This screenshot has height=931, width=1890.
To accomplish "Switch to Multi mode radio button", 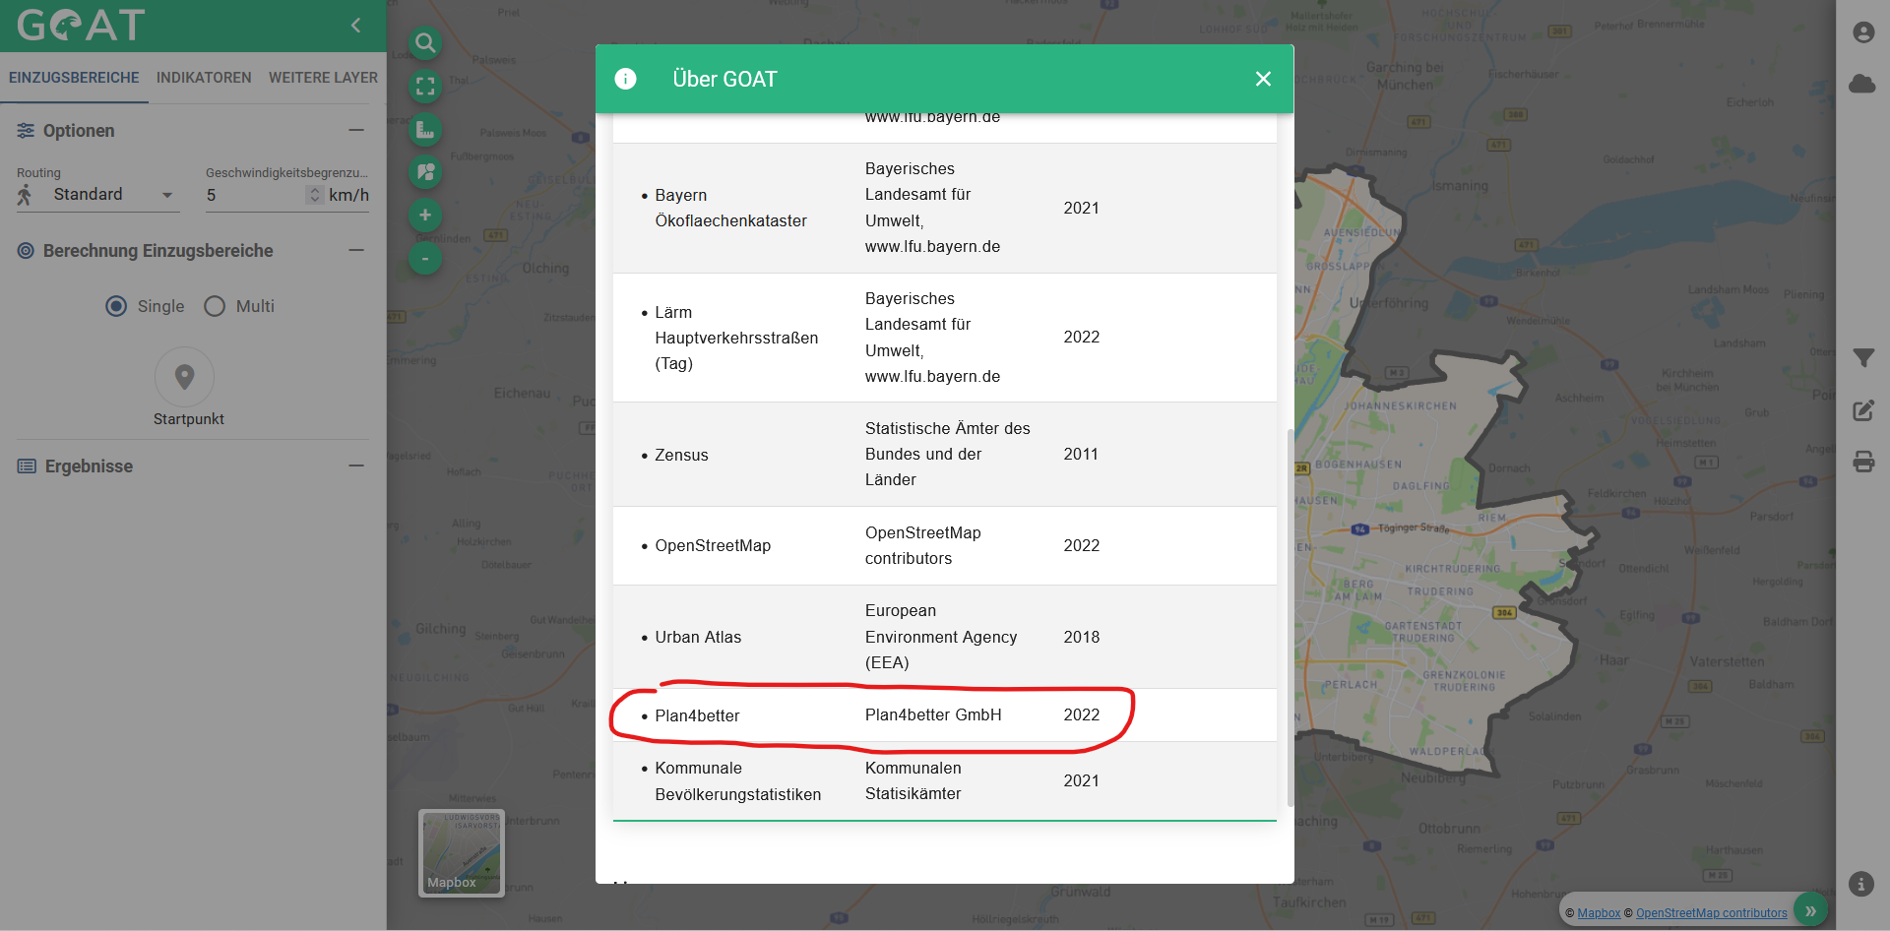I will (213, 306).
